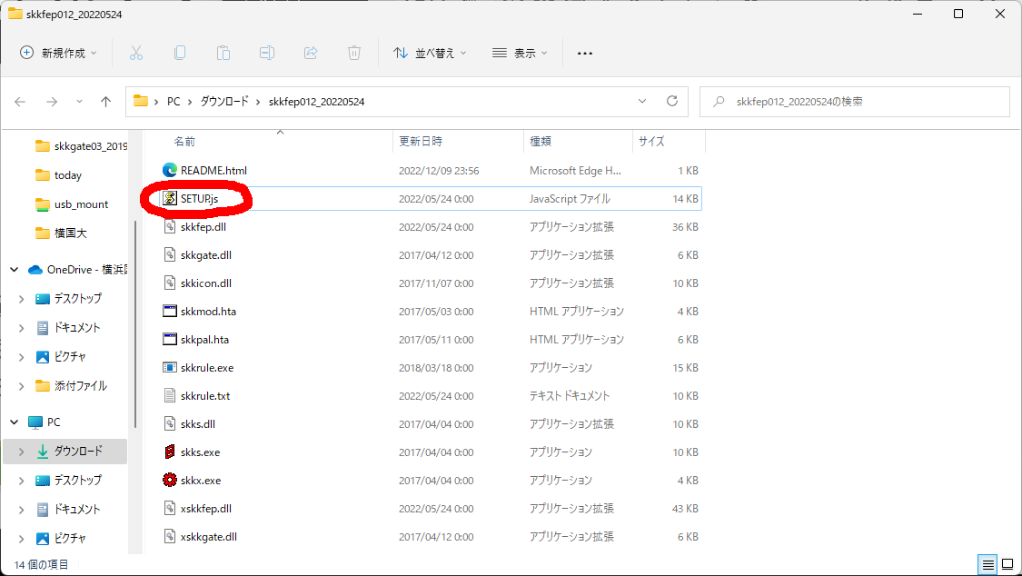Viewport: 1022px width, 576px height.
Task: Expand the OneDrive tree node
Action: point(15,270)
